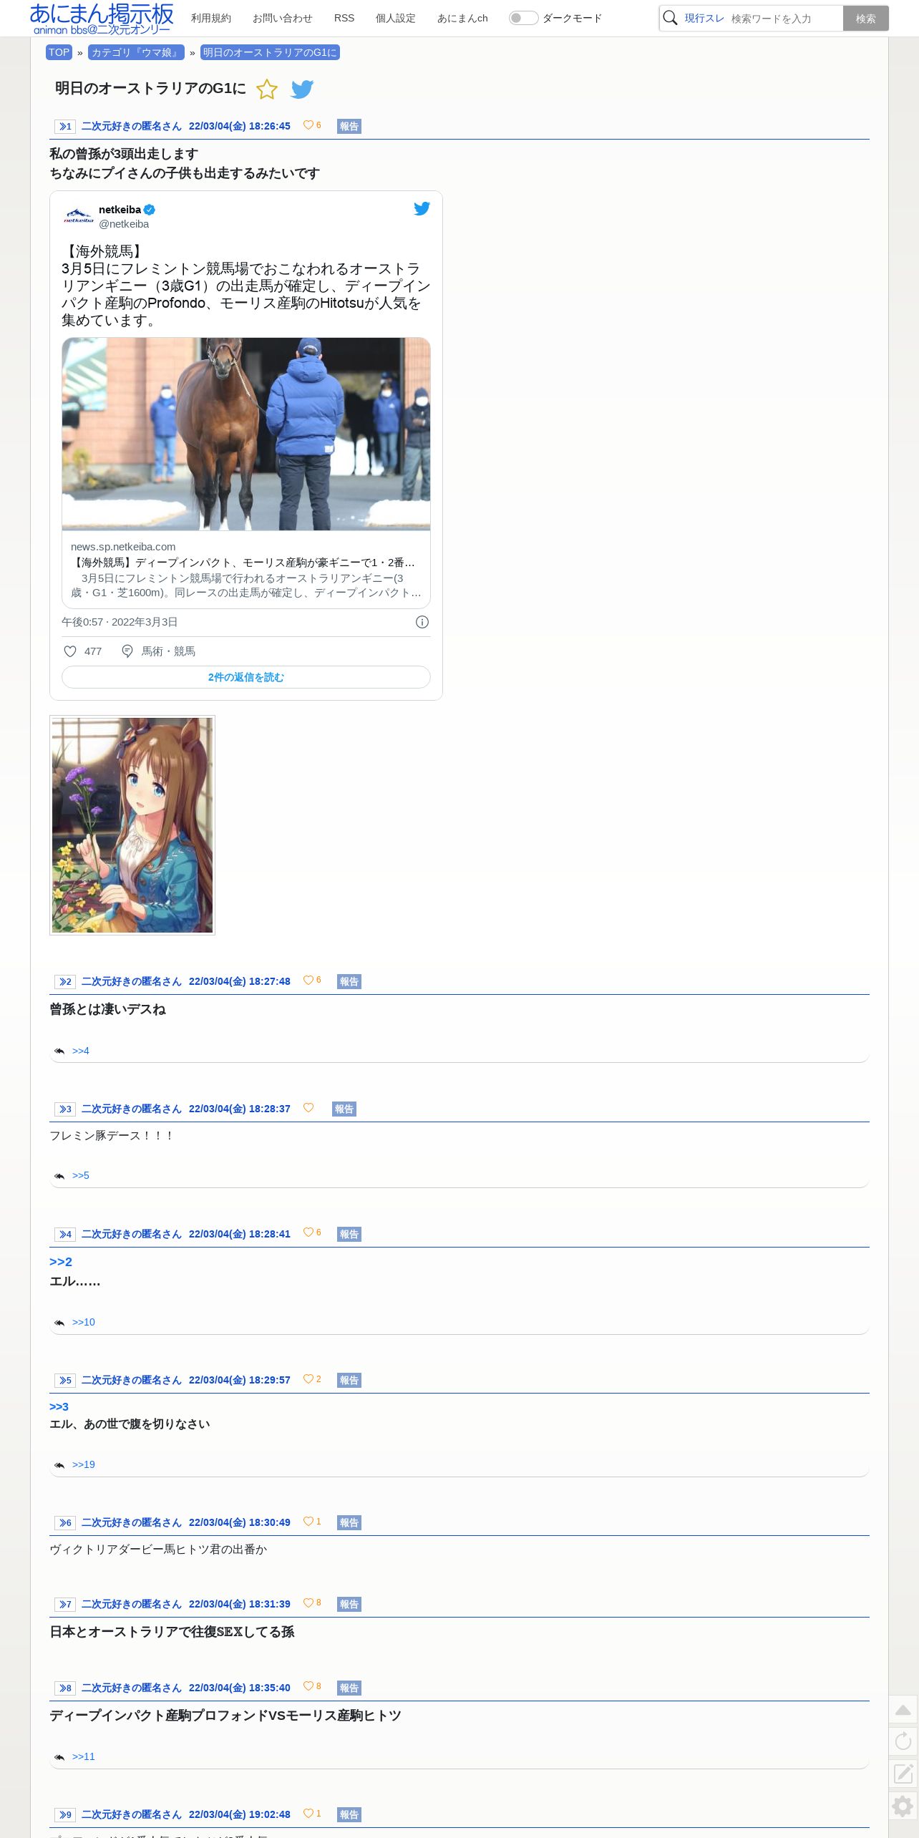
Task: Toggle the ダークモード switch
Action: click(x=523, y=18)
